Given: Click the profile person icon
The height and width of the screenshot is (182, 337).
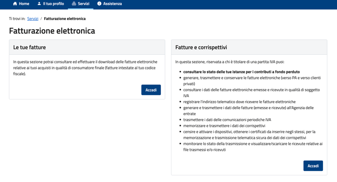Looking at the screenshot, I should (x=39, y=4).
